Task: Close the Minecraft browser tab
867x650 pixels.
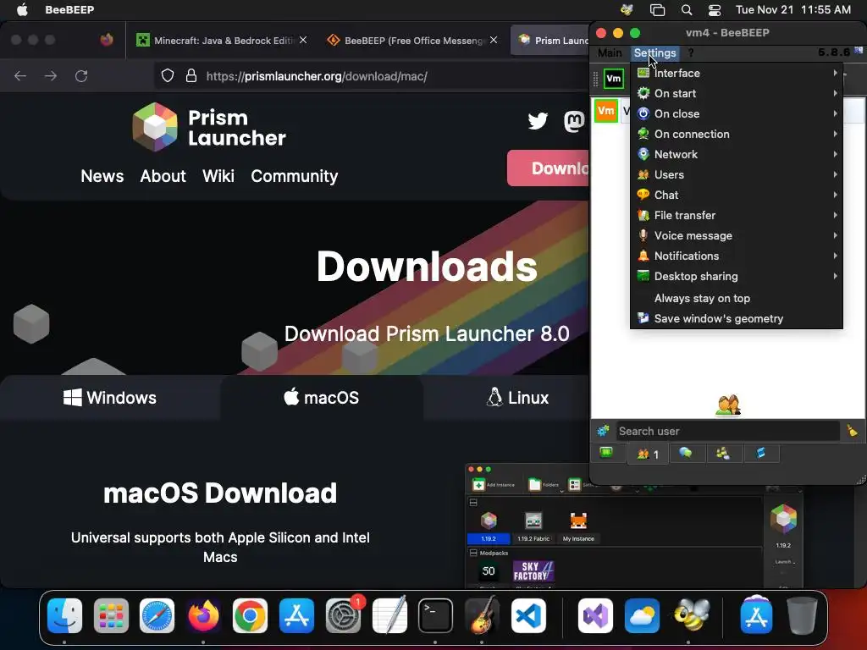Action: pyautogui.click(x=303, y=40)
